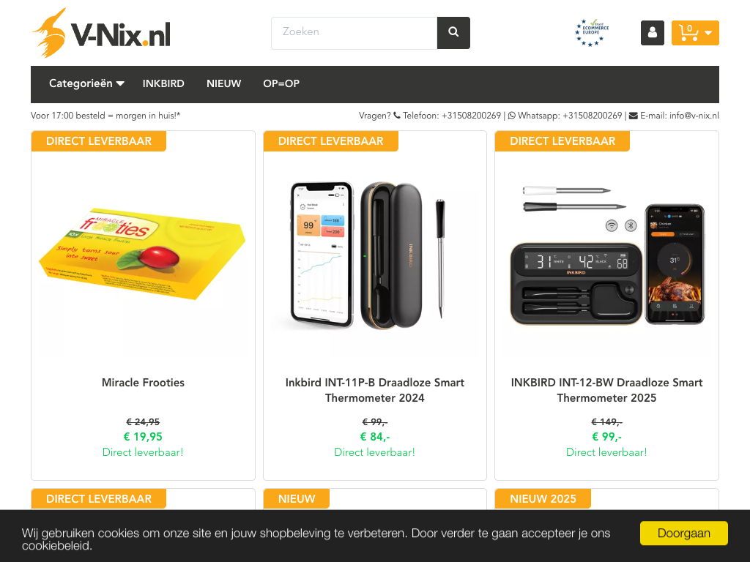750x562 pixels.
Task: Select the OP=OP menu item
Action: click(x=281, y=83)
